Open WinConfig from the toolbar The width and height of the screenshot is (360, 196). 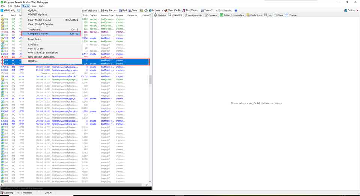tap(8, 10)
